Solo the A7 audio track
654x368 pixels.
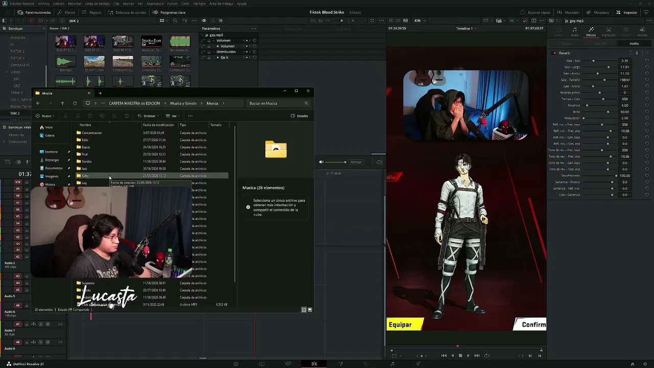point(41,324)
